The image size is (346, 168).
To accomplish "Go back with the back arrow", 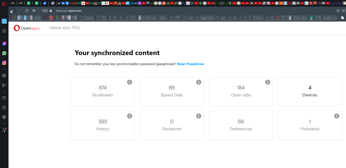I will click(12, 11).
